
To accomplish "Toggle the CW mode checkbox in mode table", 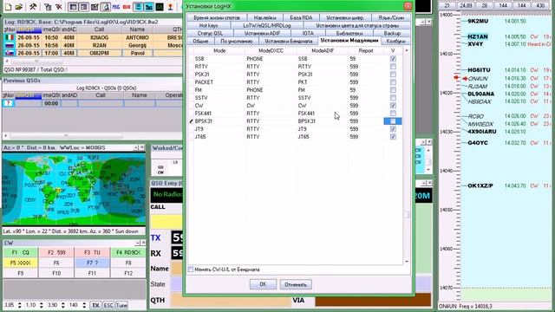I will [393, 106].
